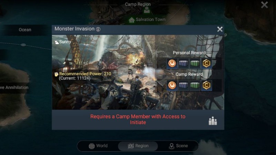The width and height of the screenshot is (276, 155).
Task: Click the Recommended Power fist icon
Action: tap(56, 74)
